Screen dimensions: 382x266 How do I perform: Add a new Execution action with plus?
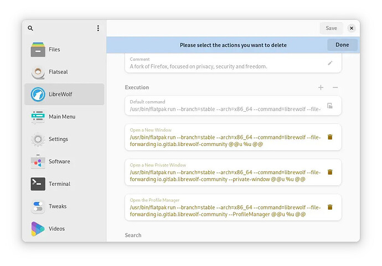click(321, 87)
